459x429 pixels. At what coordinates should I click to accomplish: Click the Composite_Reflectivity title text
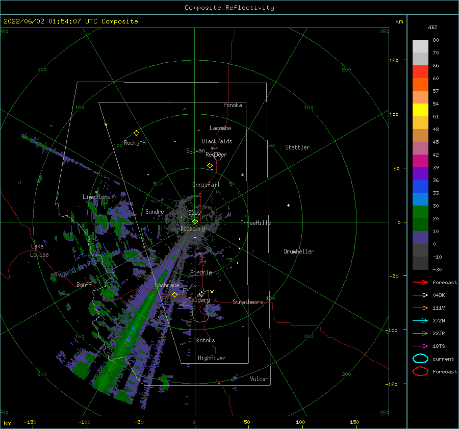point(229,8)
